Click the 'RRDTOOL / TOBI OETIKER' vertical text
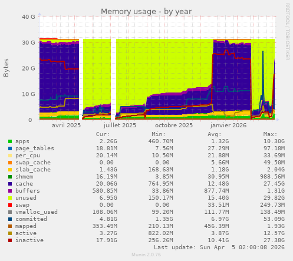Image resolution: width=293 pixels, height=261 pixels. point(287,32)
